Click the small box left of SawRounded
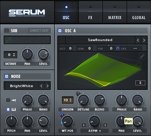Viewport: 151px width, 136px height. [62, 40]
